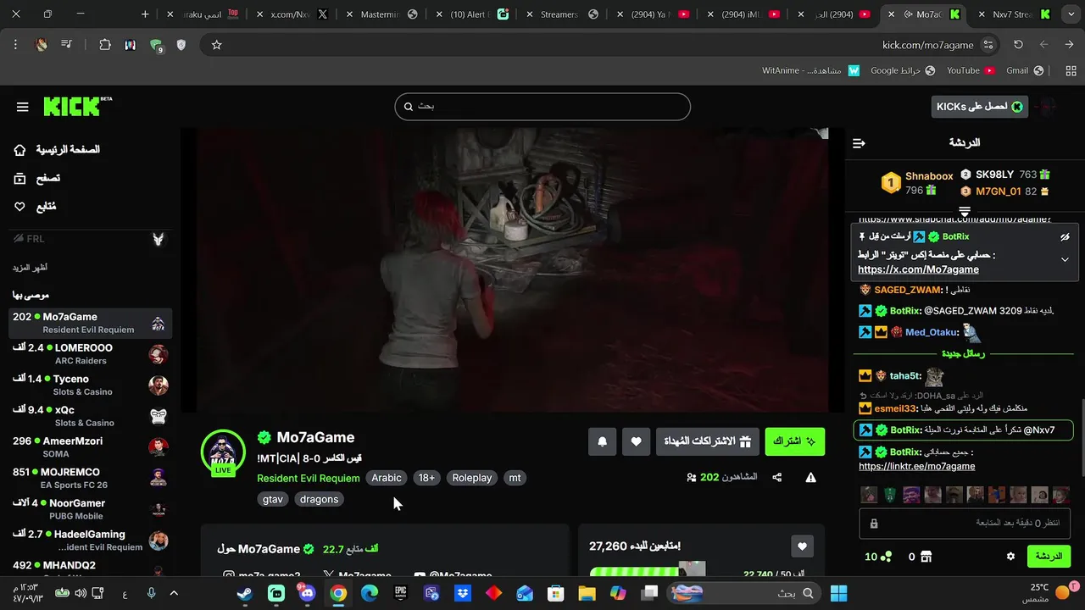Select the 18+ tag
1085x610 pixels.
point(426,478)
